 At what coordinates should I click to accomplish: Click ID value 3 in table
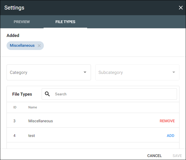click(14, 121)
